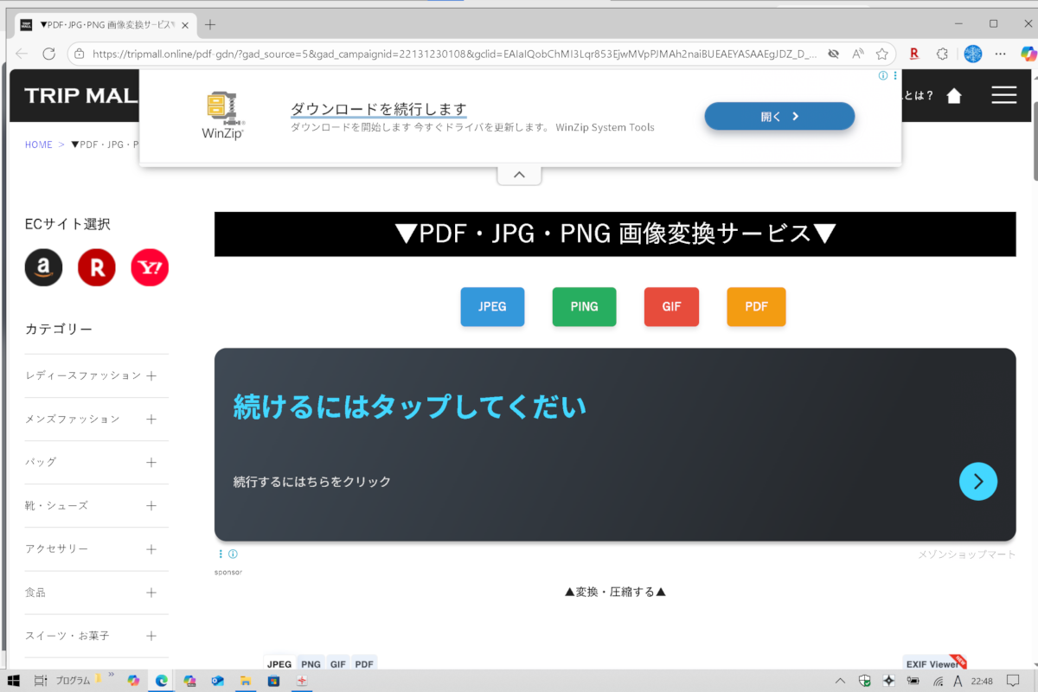Viewport: 1038px width, 692px height.
Task: Click the 開く button in WinZip ad
Action: tap(779, 116)
